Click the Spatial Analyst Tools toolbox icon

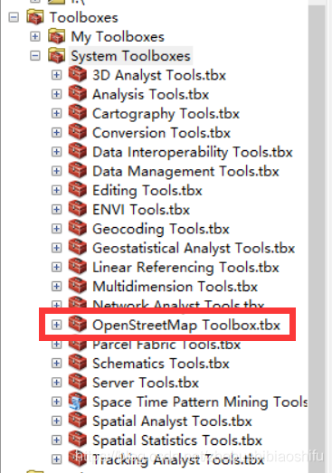click(x=78, y=421)
